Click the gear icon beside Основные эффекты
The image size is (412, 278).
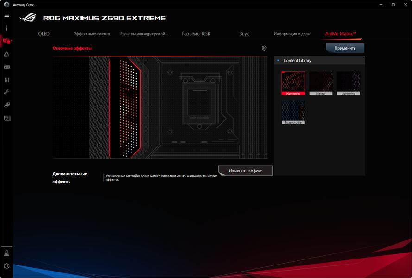coord(264,48)
